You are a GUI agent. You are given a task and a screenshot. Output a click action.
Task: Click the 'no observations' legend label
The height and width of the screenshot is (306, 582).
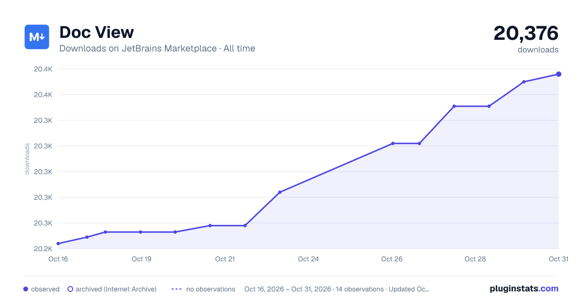(210, 289)
